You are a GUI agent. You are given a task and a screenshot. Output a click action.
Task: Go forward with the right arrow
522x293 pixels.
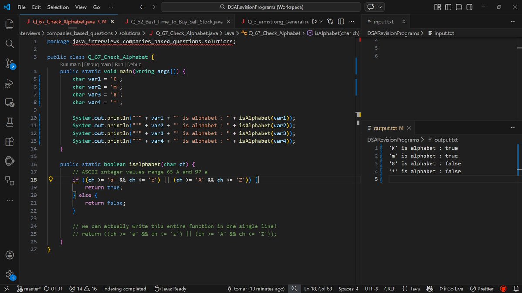tap(153, 7)
